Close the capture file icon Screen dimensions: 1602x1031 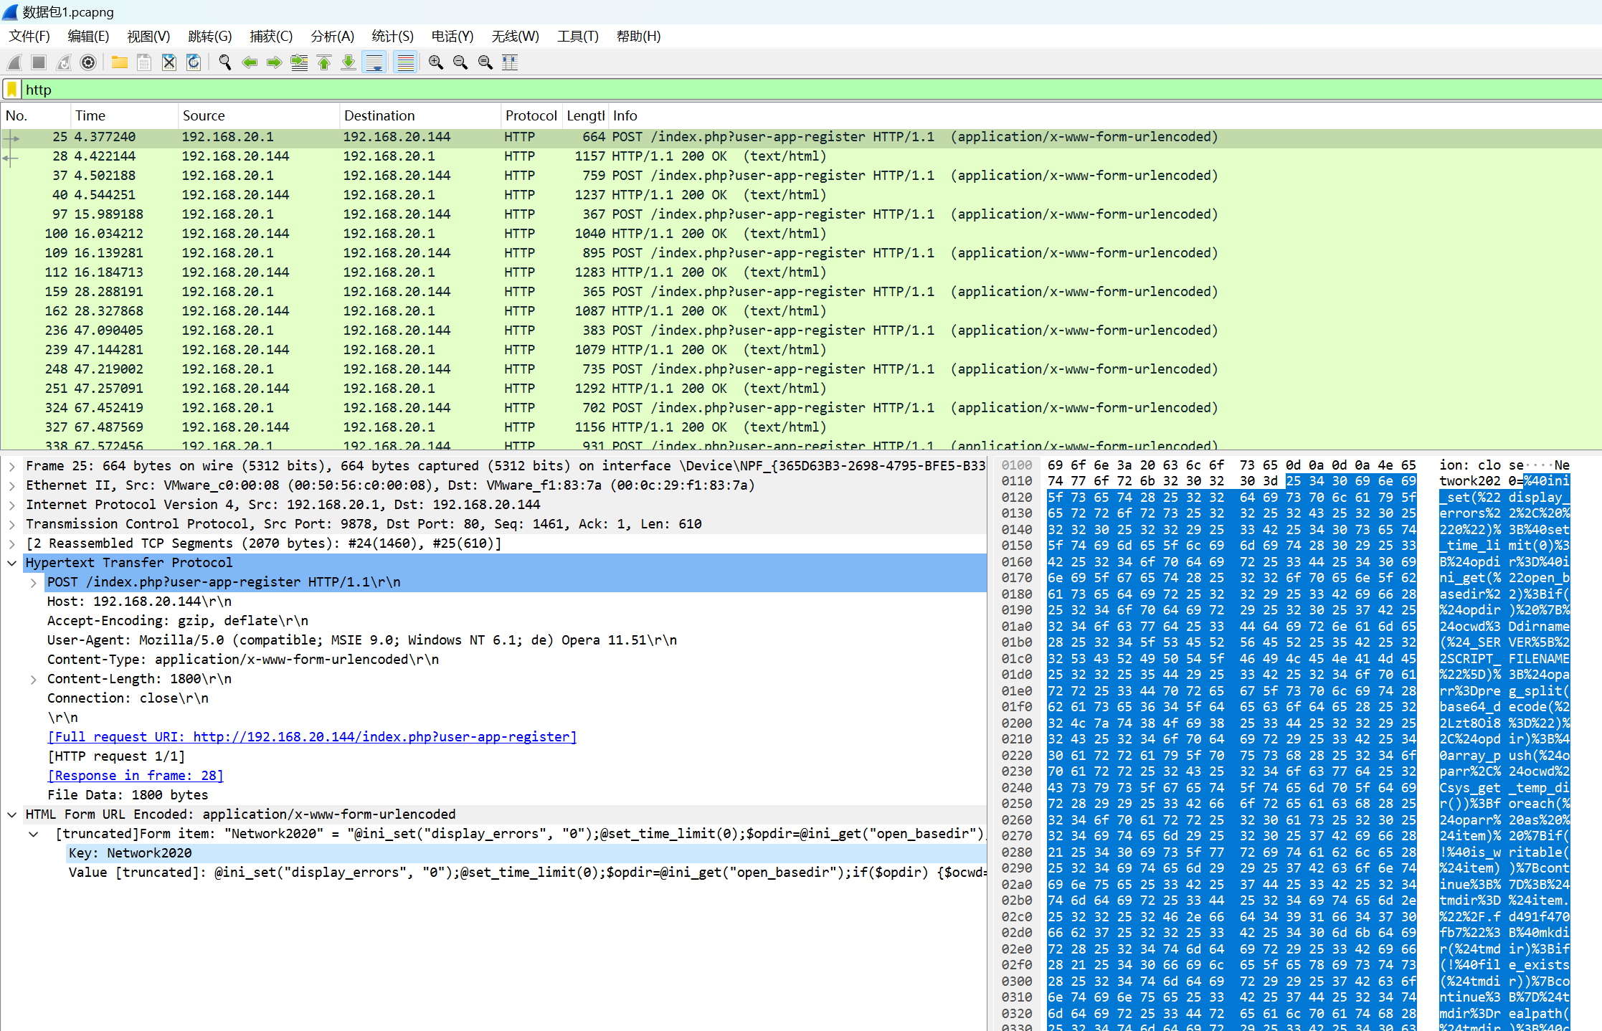169,63
